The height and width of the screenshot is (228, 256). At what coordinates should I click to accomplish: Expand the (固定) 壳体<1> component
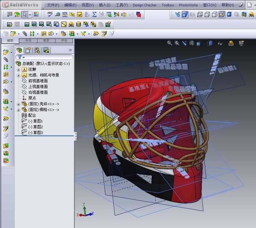[19, 104]
